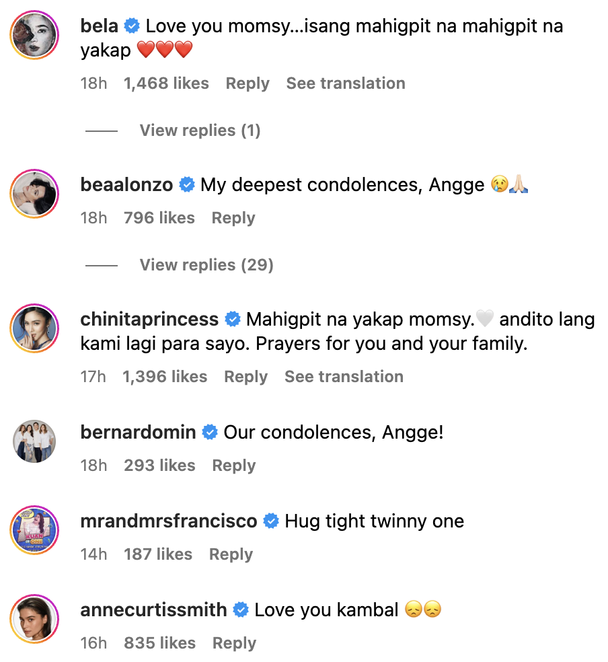Screen dimensions: 608x662
Task: View 1,396 likes on chinitaprincess's comment
Action: [165, 377]
